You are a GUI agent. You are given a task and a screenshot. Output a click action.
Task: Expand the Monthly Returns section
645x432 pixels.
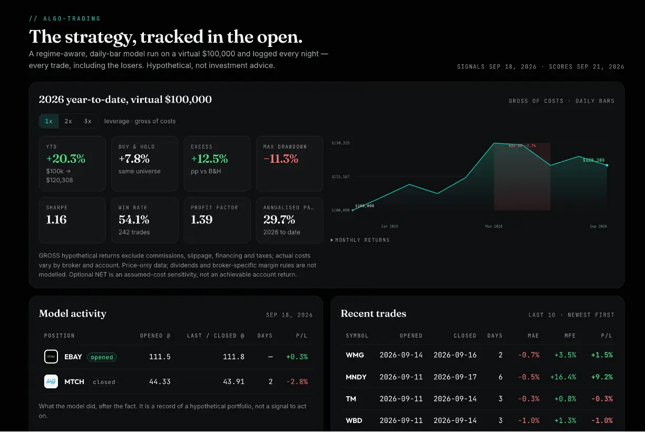click(360, 240)
